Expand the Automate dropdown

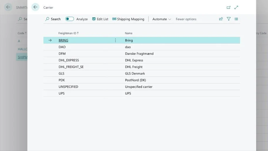tap(162, 19)
